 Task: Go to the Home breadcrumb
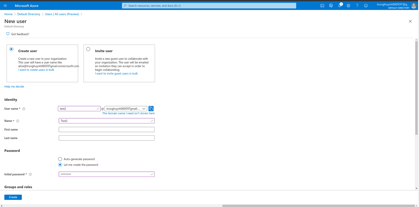tap(8, 14)
